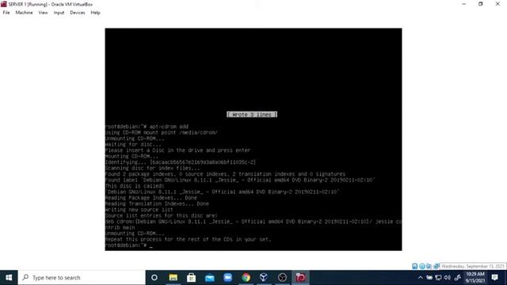Click the VirtualBox title bar app icon
This screenshot has width=507, height=285.
click(x=4, y=4)
